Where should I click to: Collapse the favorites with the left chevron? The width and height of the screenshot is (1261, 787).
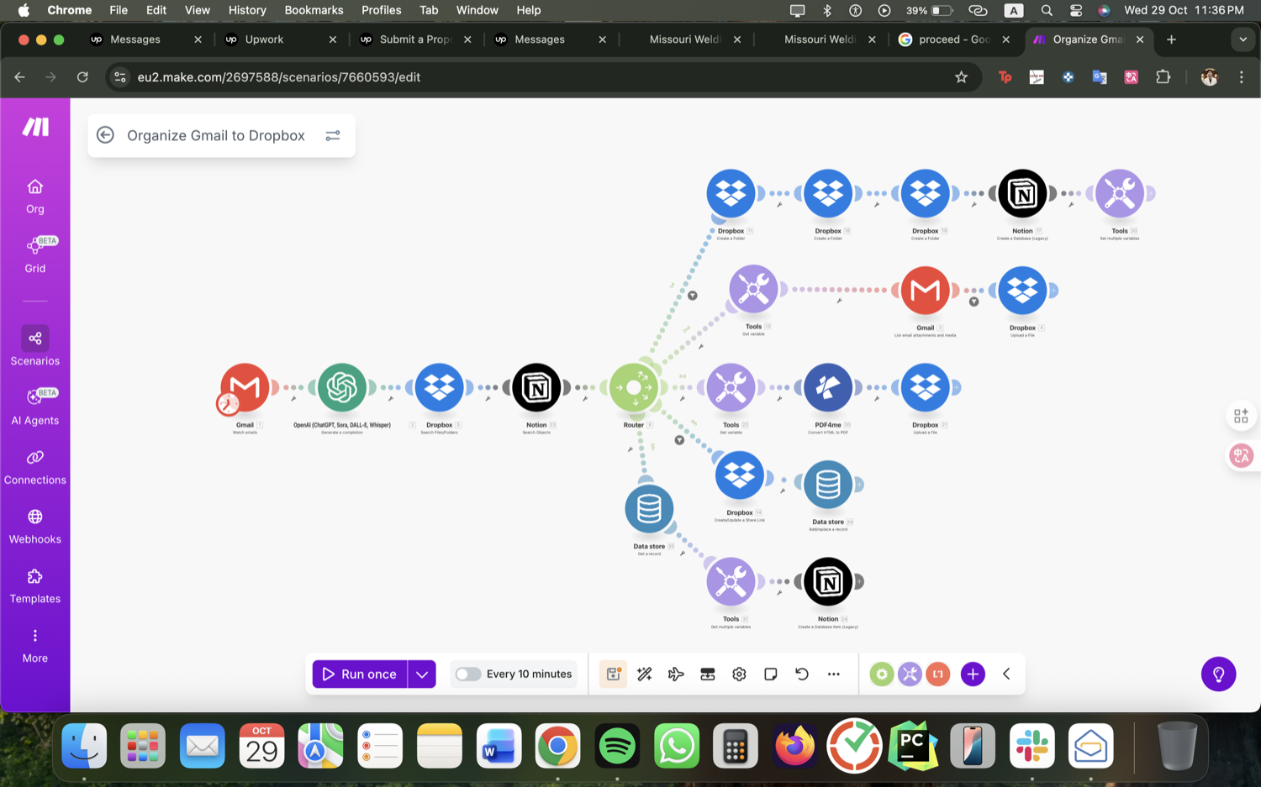click(x=1006, y=674)
